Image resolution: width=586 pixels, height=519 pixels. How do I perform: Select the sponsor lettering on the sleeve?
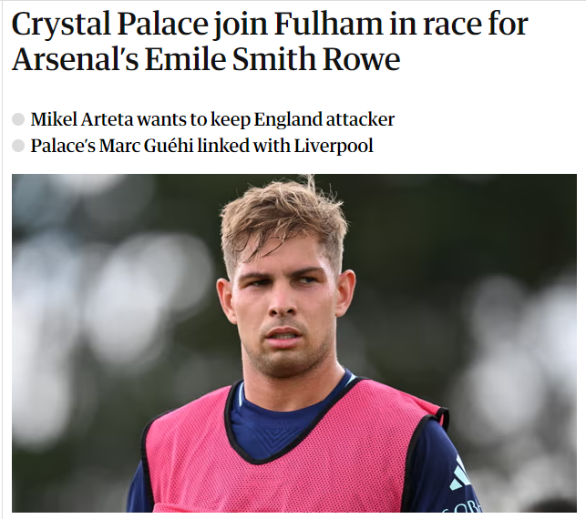click(x=468, y=505)
